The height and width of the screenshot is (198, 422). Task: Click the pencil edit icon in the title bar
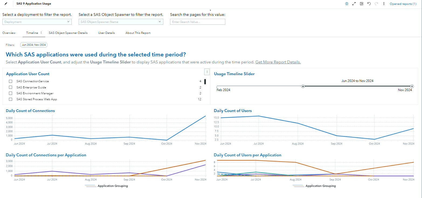click(6, 3)
